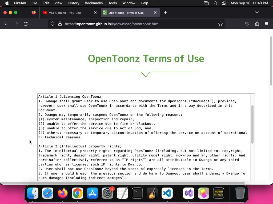Click the terms text box scrollbar thumb
The width and height of the screenshot is (273, 204).
point(252,124)
